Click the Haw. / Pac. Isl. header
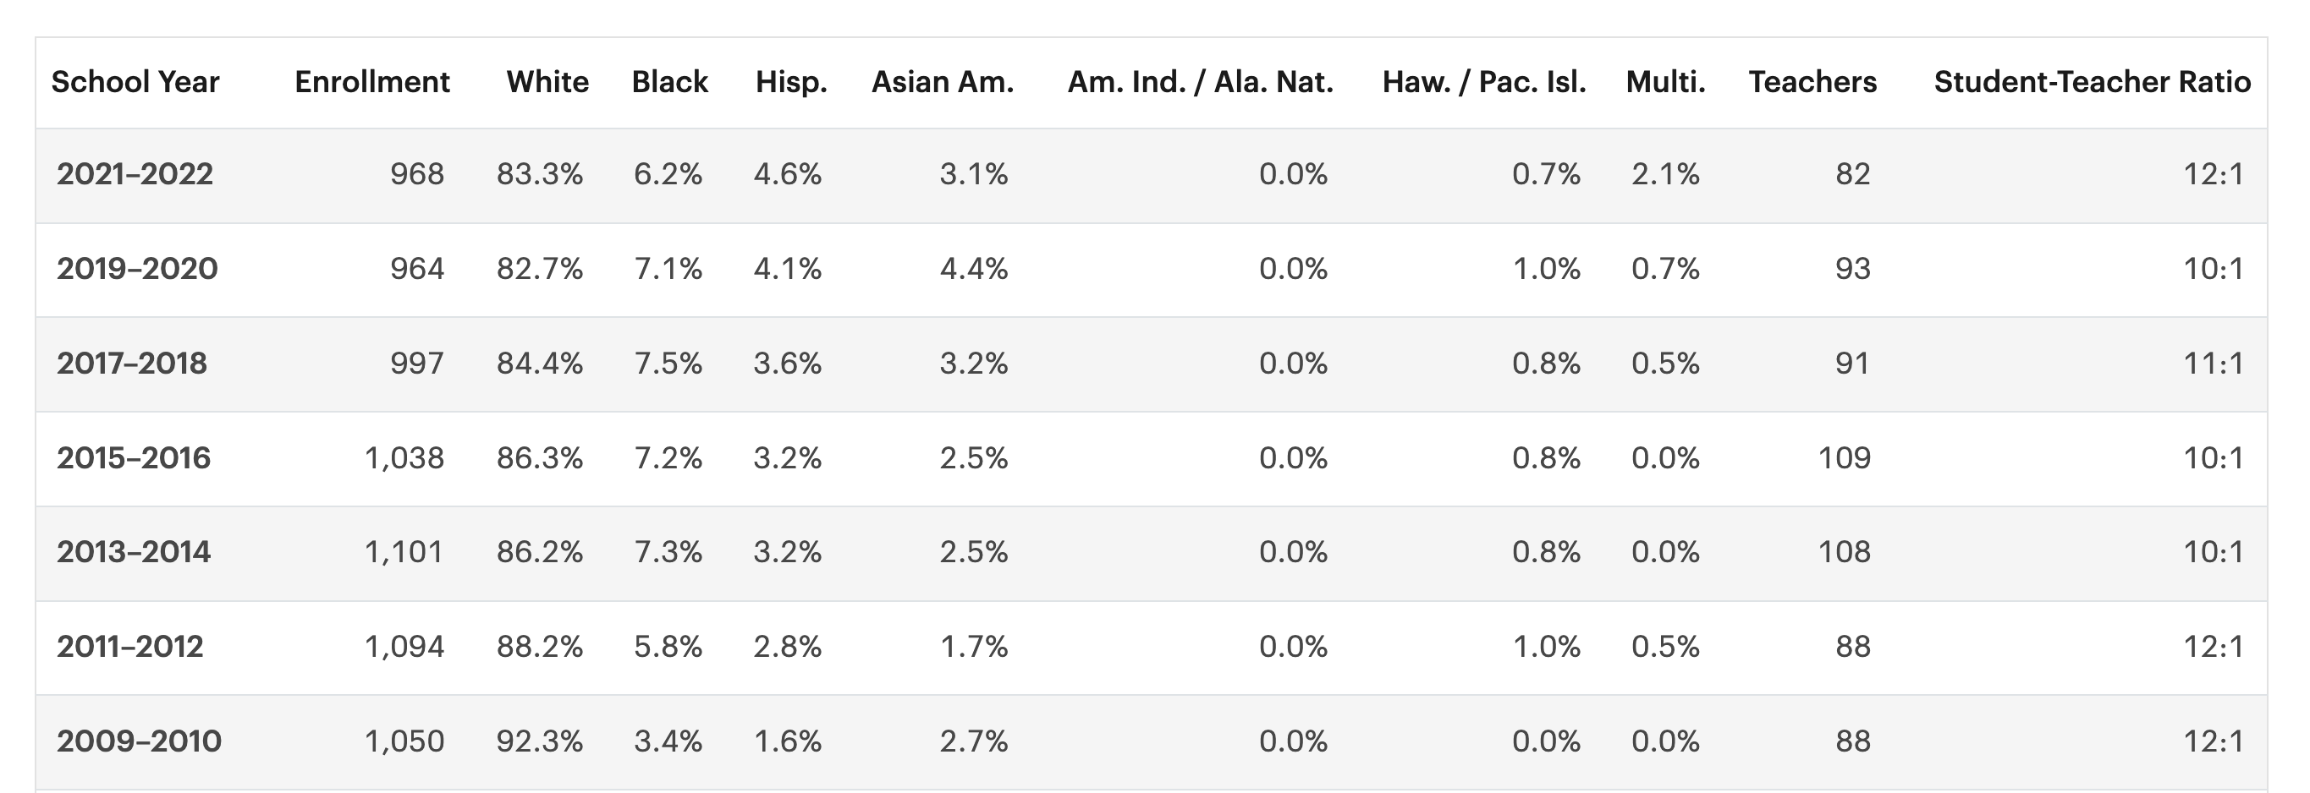2310x793 pixels. click(x=1483, y=83)
